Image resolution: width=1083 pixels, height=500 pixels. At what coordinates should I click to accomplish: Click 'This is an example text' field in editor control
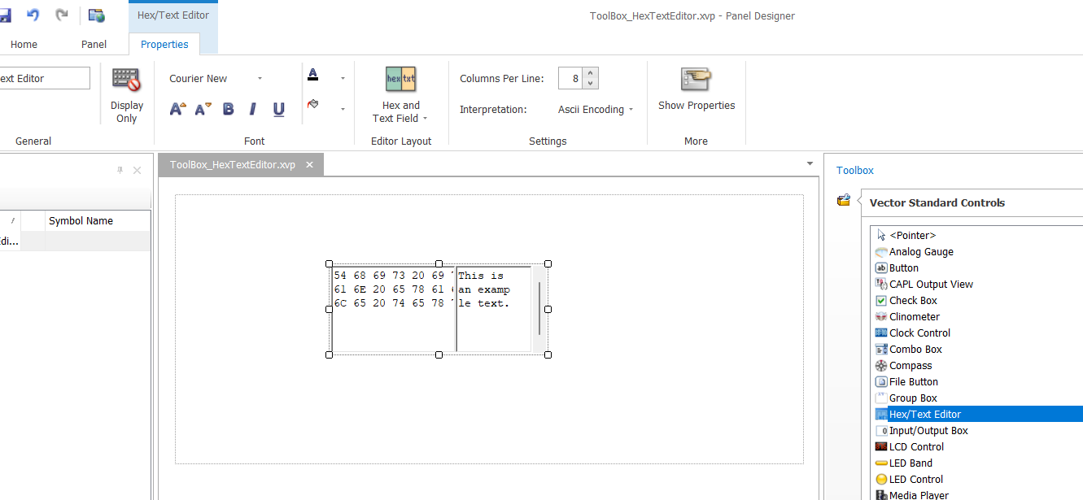494,308
